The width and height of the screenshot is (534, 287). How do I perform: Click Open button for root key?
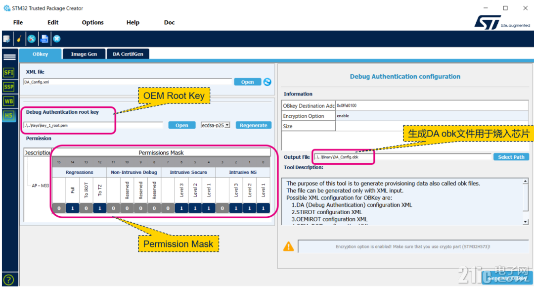(182, 125)
